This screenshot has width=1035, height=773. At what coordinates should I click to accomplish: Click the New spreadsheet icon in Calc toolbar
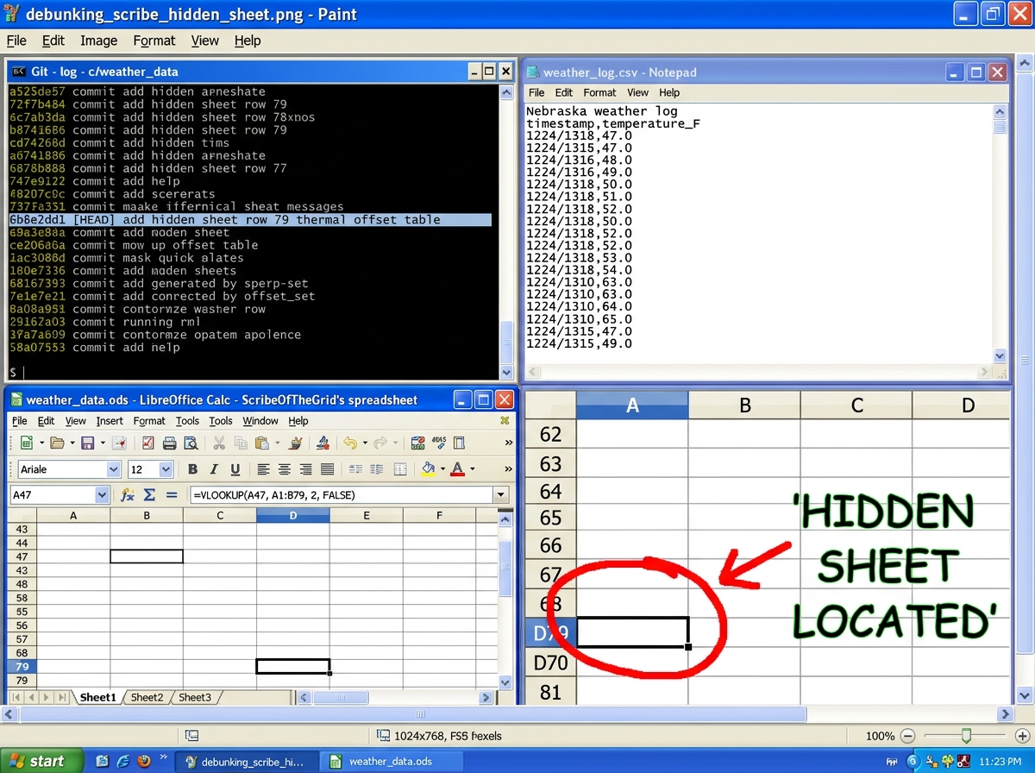pyautogui.click(x=26, y=443)
